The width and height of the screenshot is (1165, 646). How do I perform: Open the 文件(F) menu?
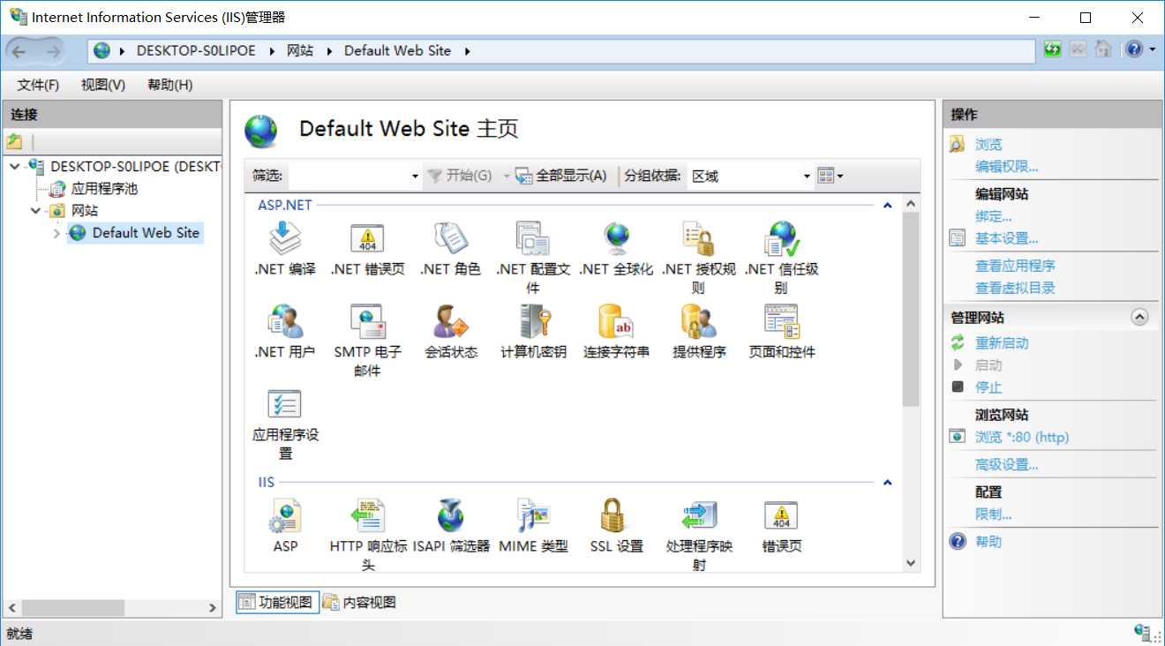coord(38,85)
